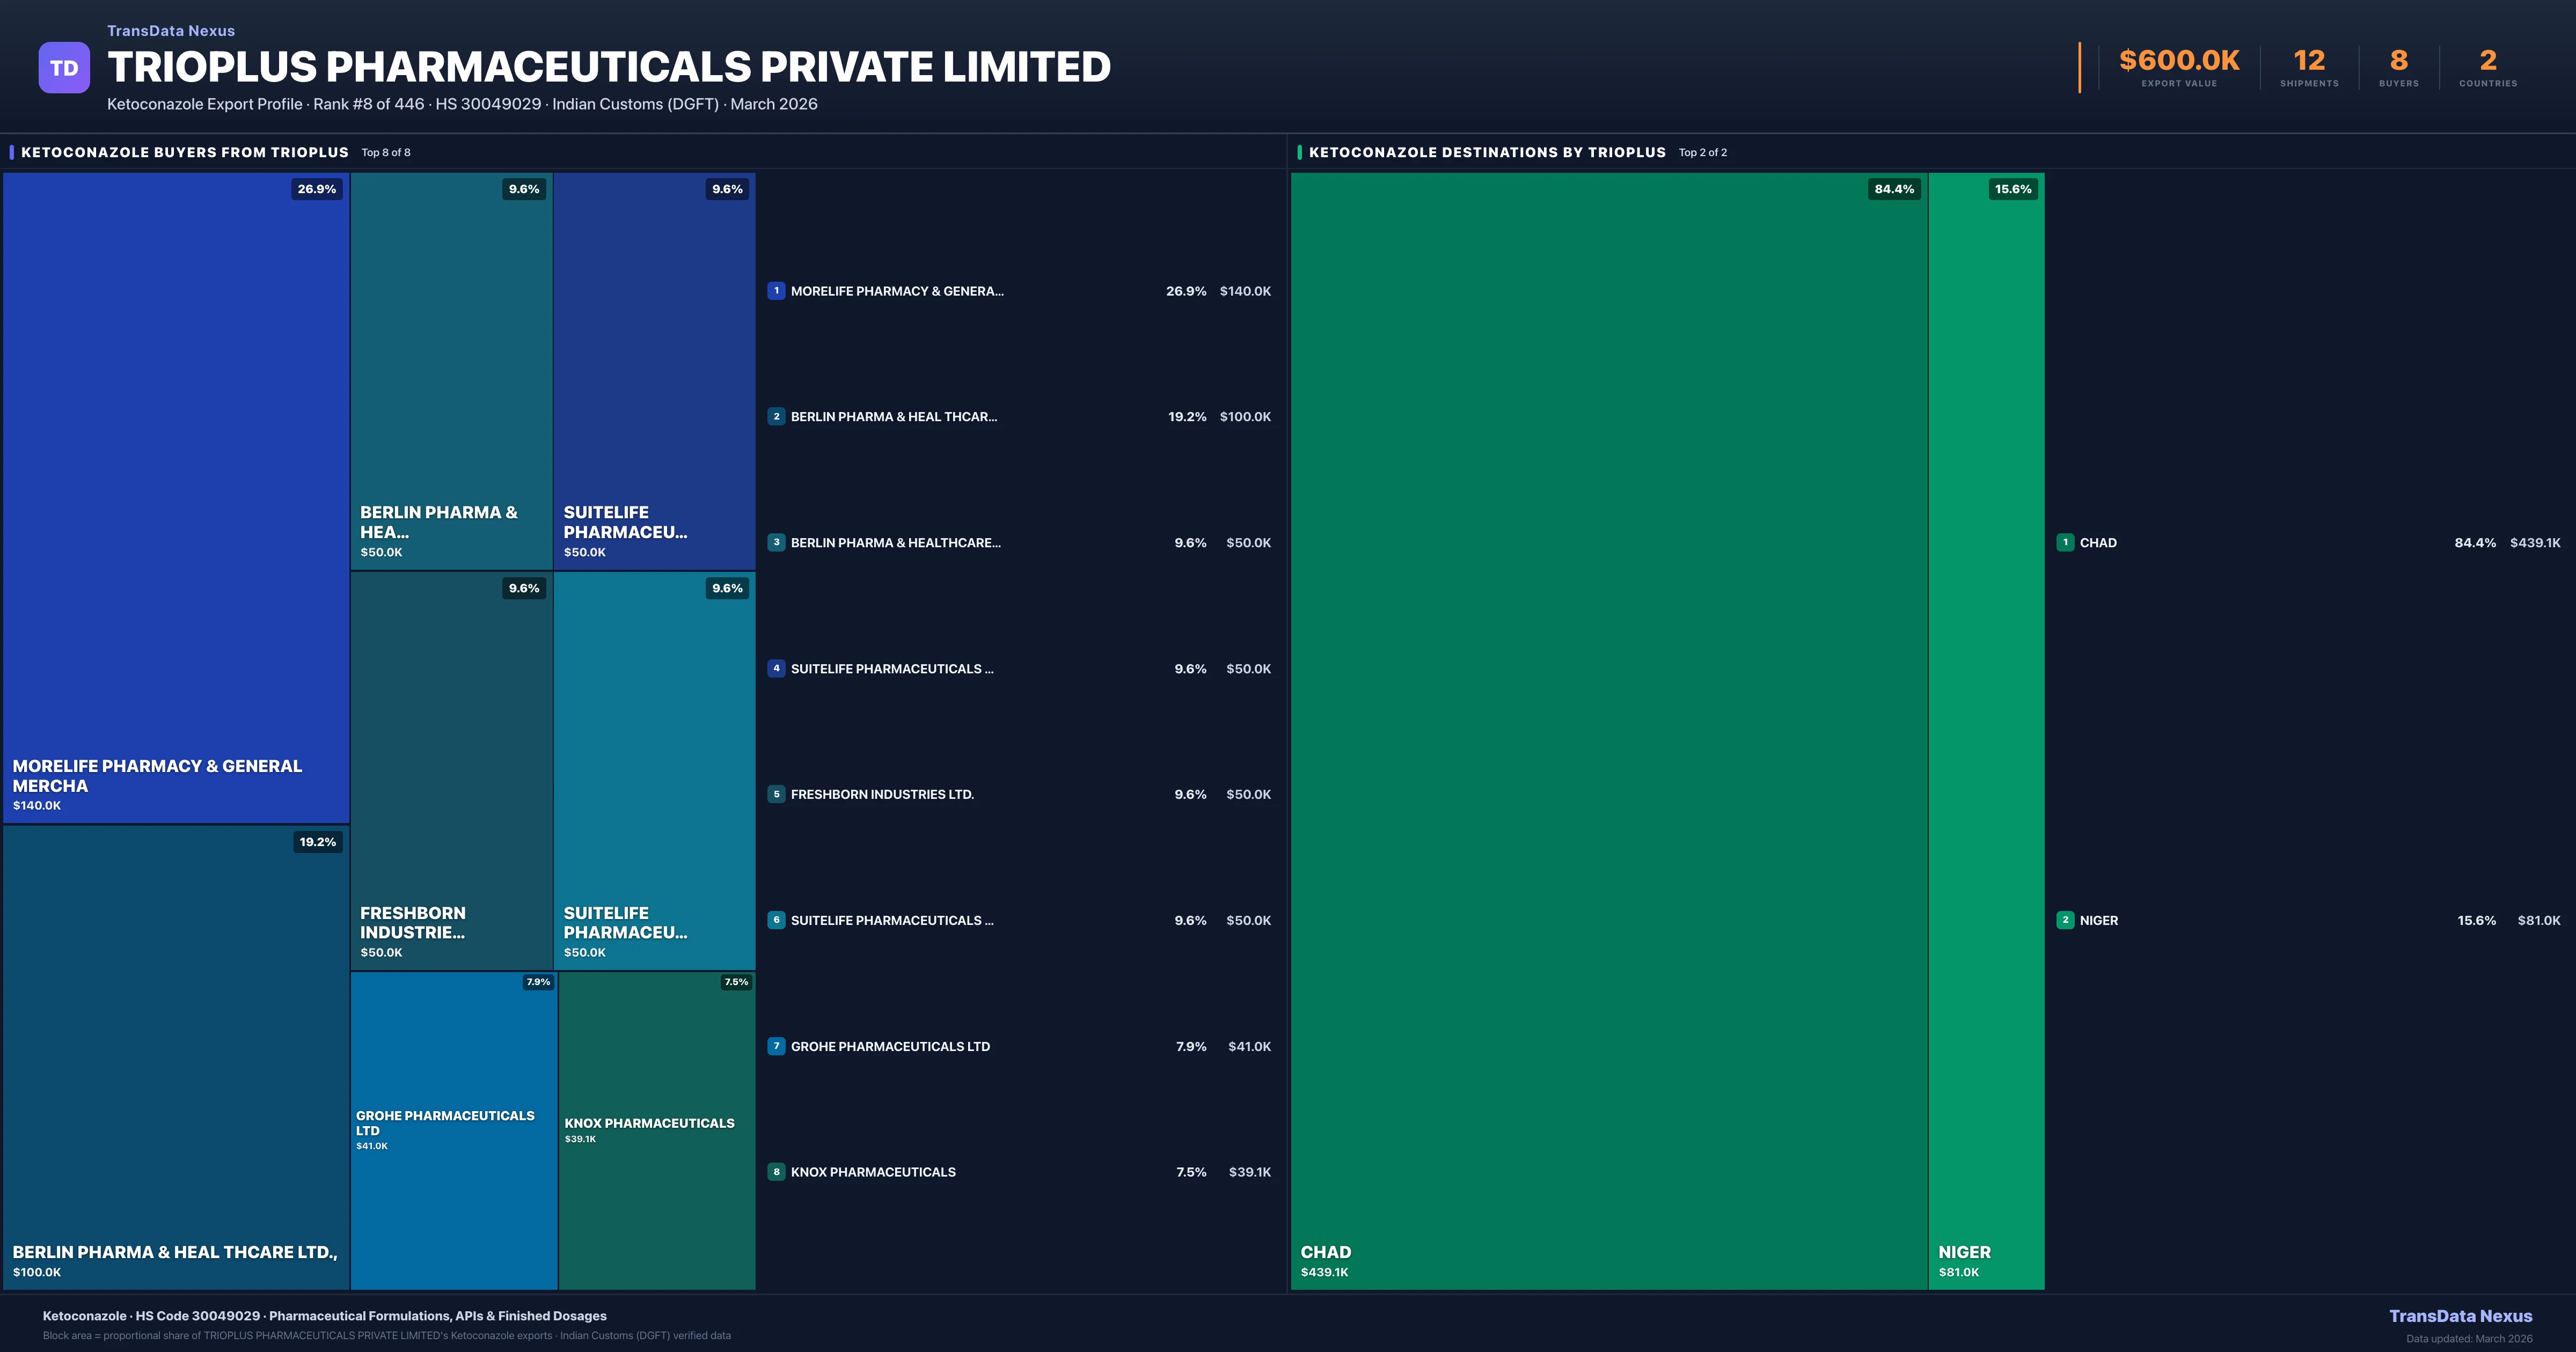
Task: Click the Ketoconazole Buyers From Trioplus header
Action: click(185, 152)
